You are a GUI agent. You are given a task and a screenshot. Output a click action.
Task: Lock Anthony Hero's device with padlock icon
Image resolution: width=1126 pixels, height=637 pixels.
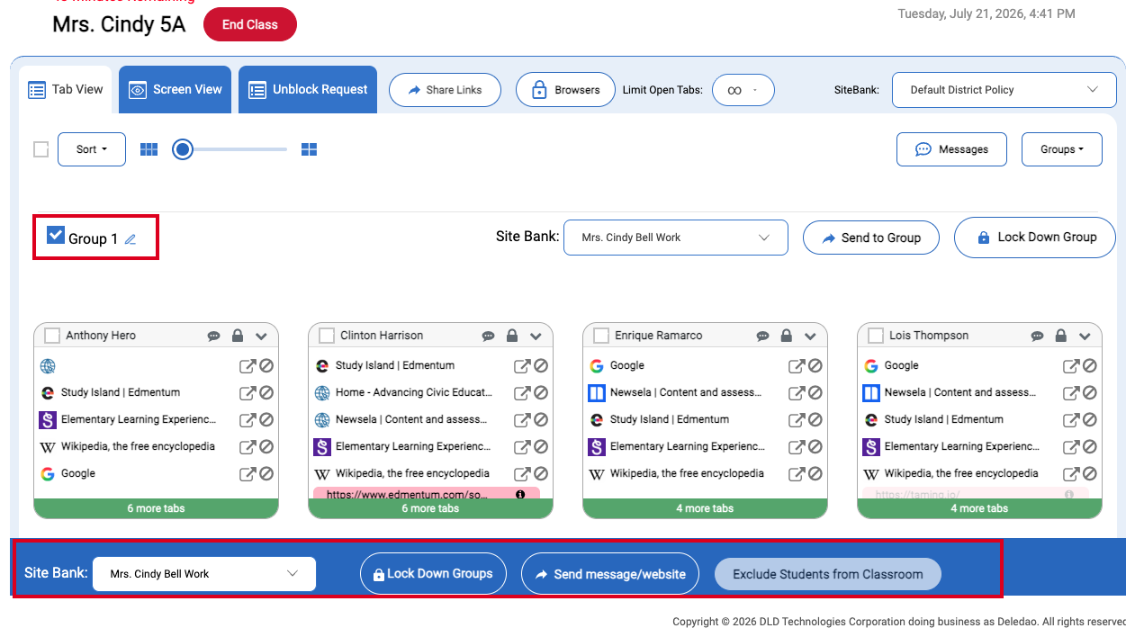pyautogui.click(x=238, y=336)
